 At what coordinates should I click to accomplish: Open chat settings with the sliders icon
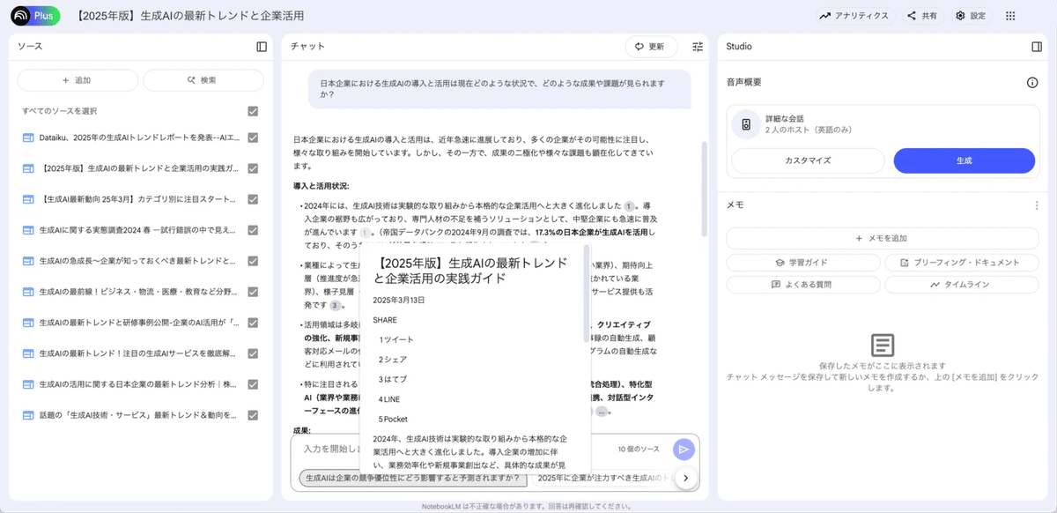697,47
